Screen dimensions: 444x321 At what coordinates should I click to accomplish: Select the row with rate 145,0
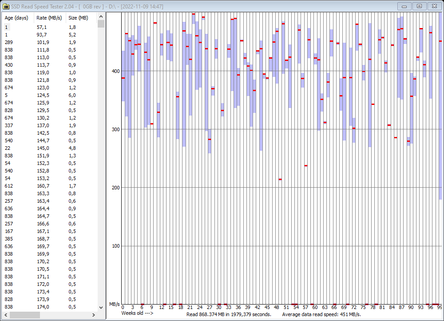(50, 148)
